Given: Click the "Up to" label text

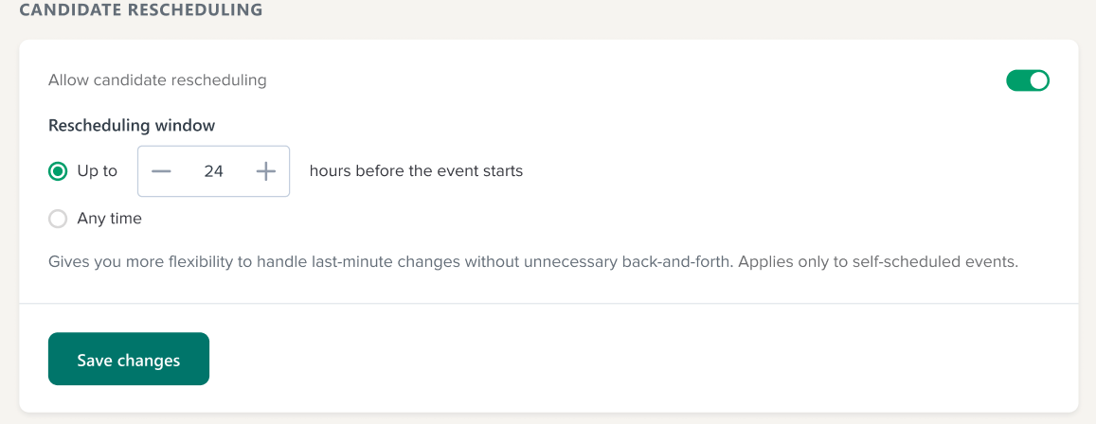Looking at the screenshot, I should (x=98, y=171).
